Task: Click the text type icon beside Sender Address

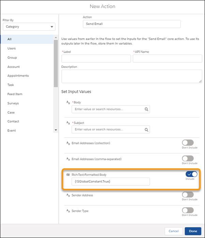Action: (x=68, y=195)
